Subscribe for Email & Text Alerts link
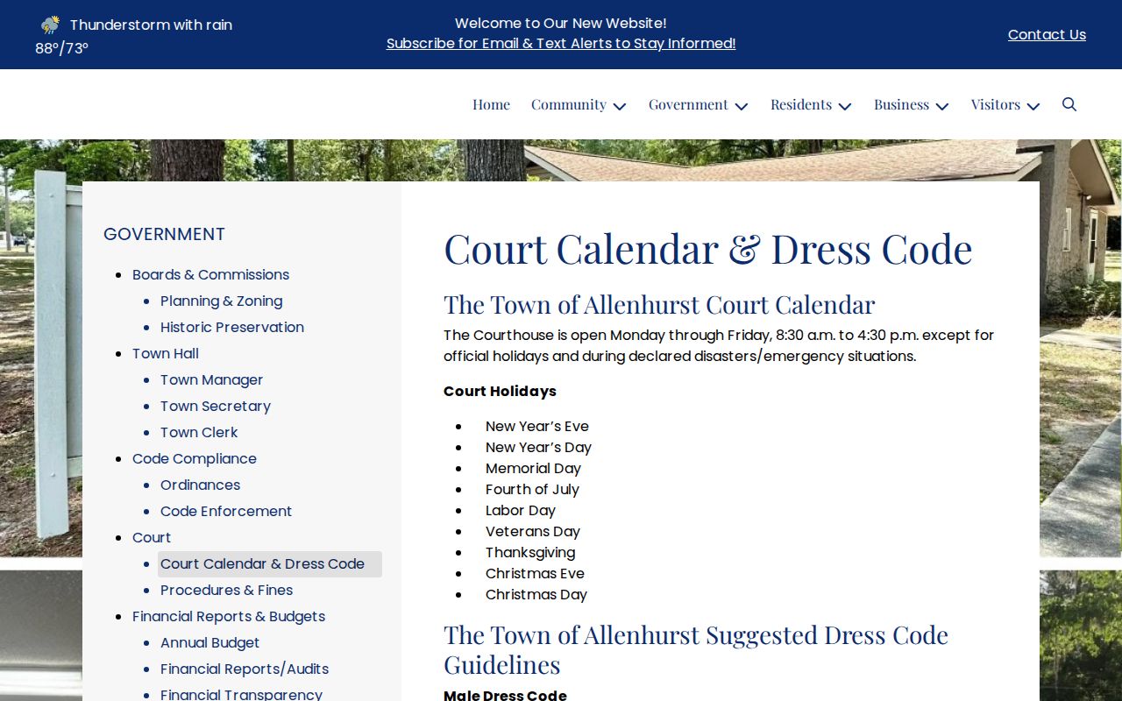This screenshot has width=1122, height=701. point(561,43)
